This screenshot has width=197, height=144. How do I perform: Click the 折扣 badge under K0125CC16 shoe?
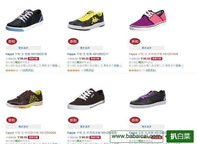pos(11,42)
